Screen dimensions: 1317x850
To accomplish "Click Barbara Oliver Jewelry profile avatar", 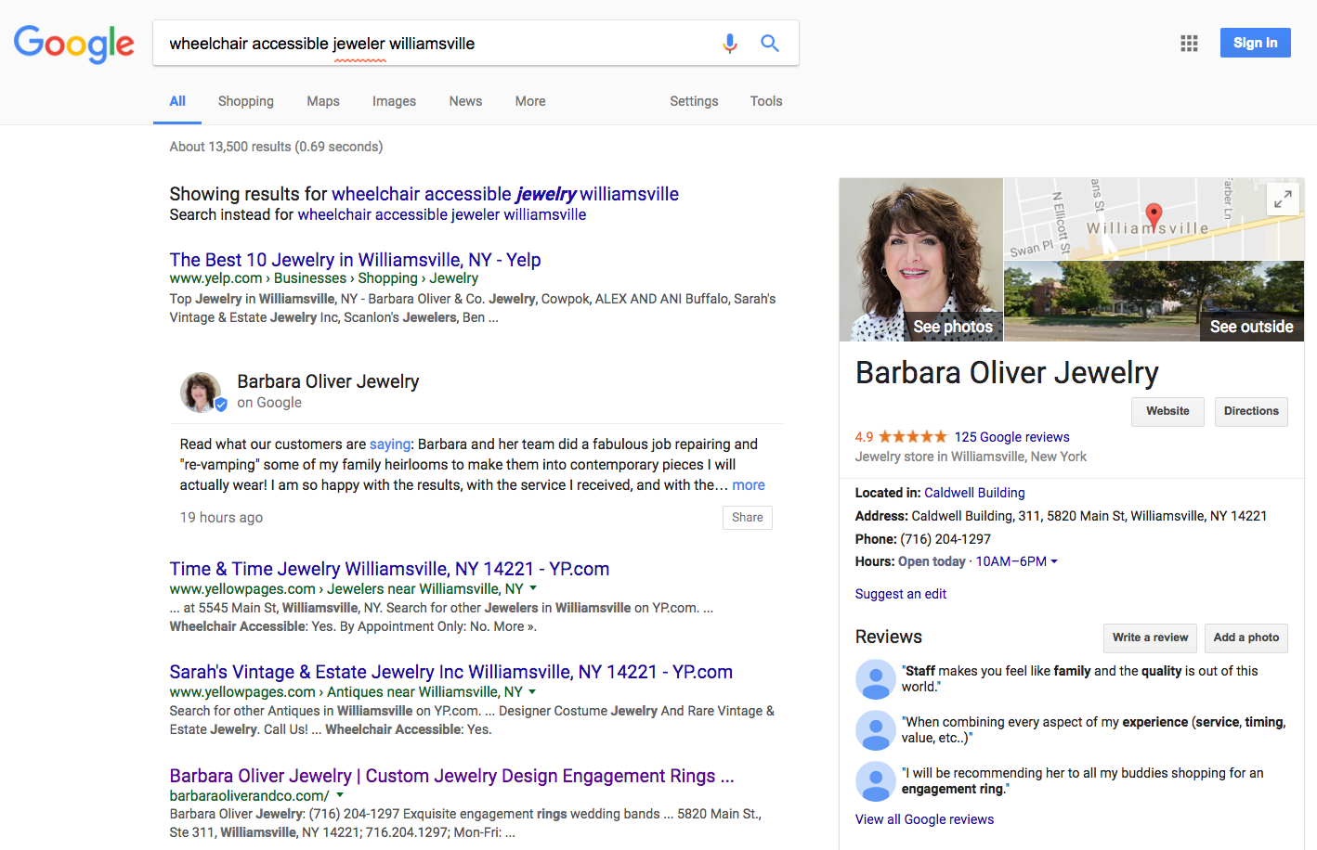I will [x=202, y=392].
